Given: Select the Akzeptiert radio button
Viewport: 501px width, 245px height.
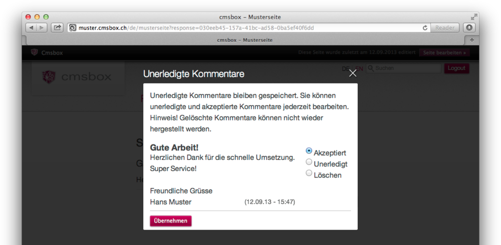Looking at the screenshot, I should (x=309, y=150).
